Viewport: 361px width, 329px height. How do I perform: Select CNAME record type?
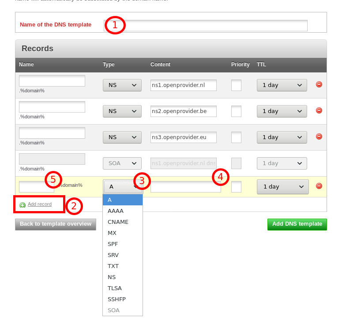coord(123,222)
